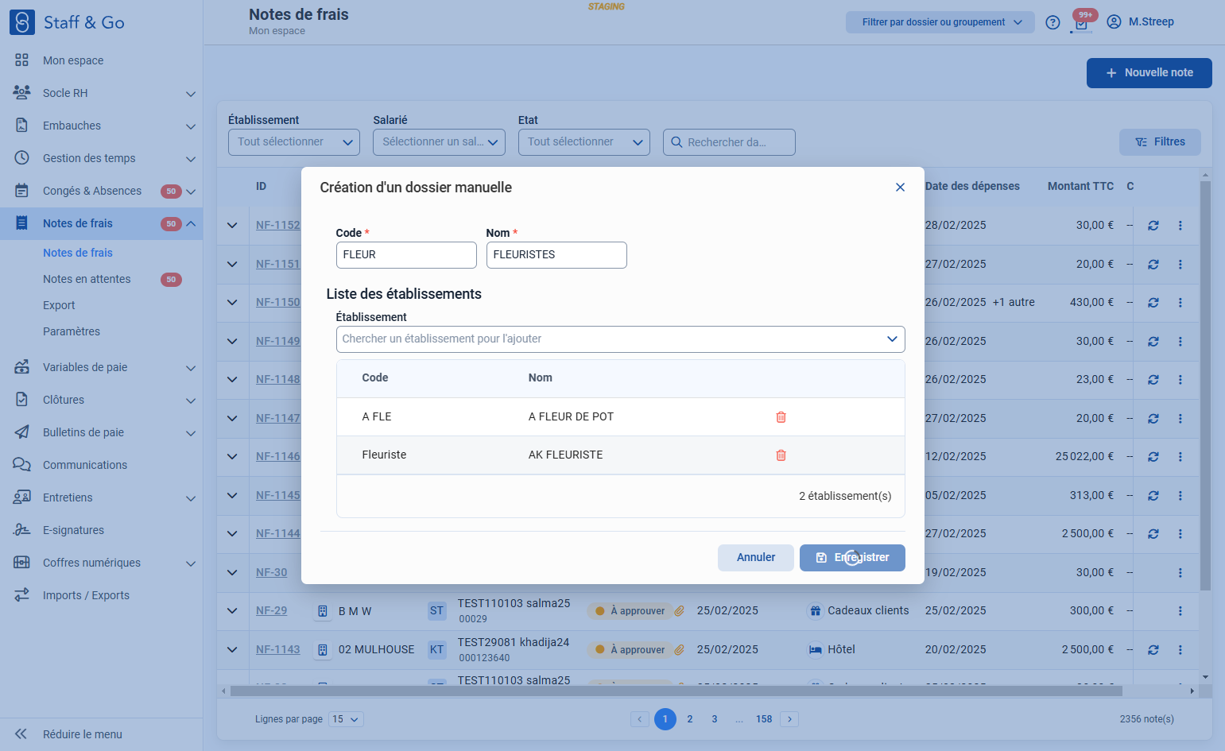
Task: Open the Etat filter dropdown
Action: 584,142
